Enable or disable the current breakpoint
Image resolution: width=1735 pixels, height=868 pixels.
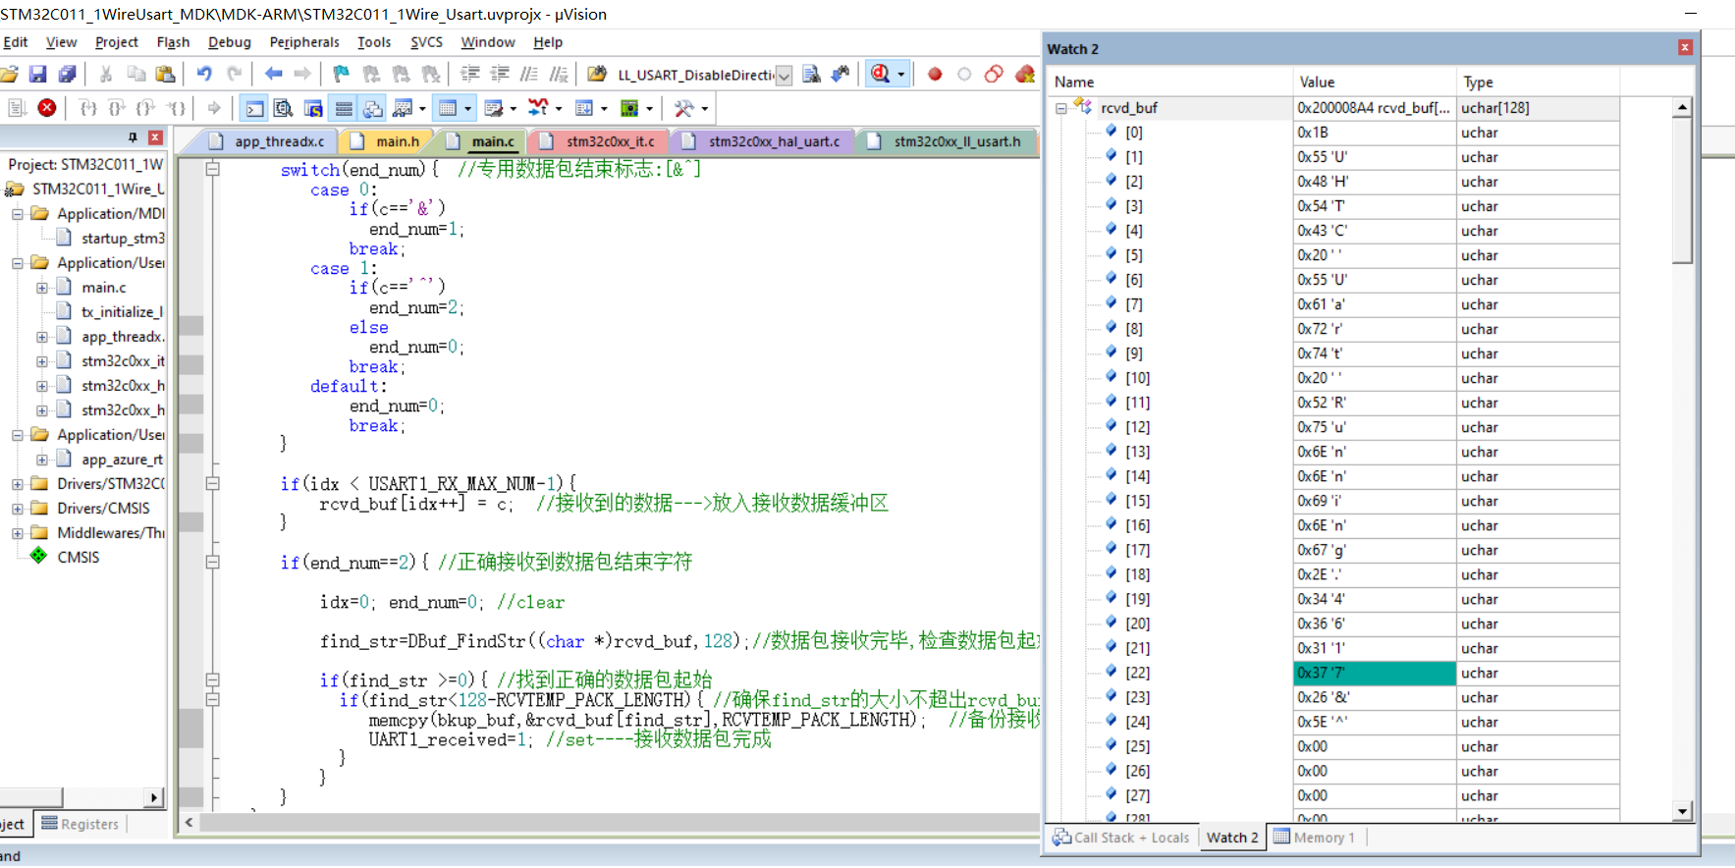964,74
